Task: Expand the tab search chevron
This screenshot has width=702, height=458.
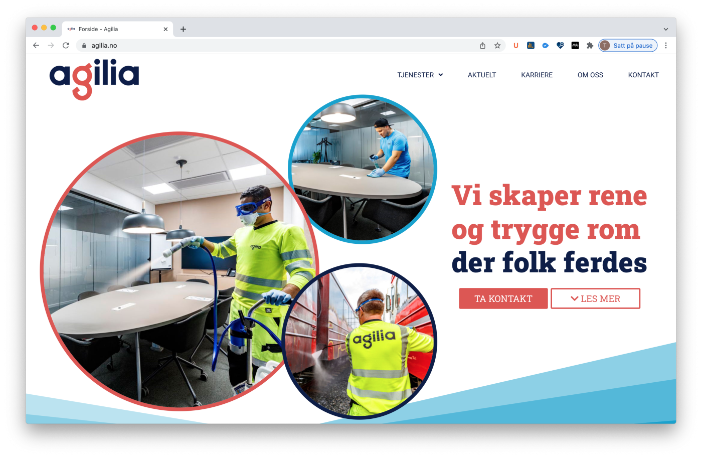Action: (x=666, y=29)
